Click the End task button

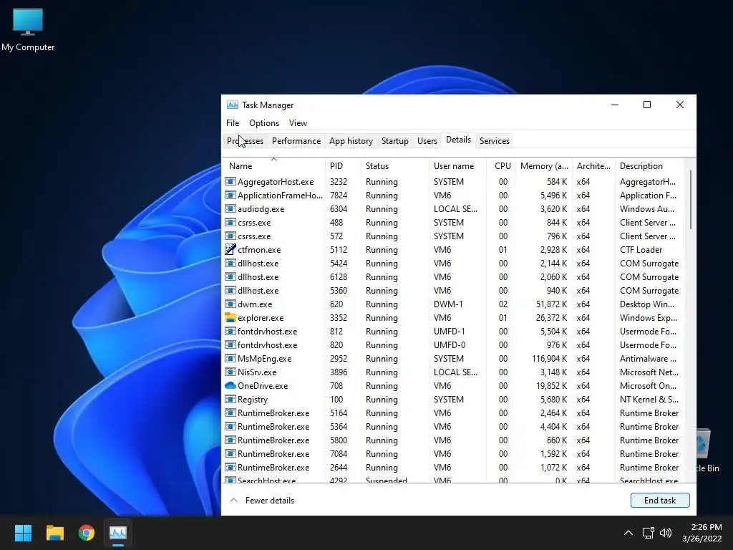coord(659,501)
